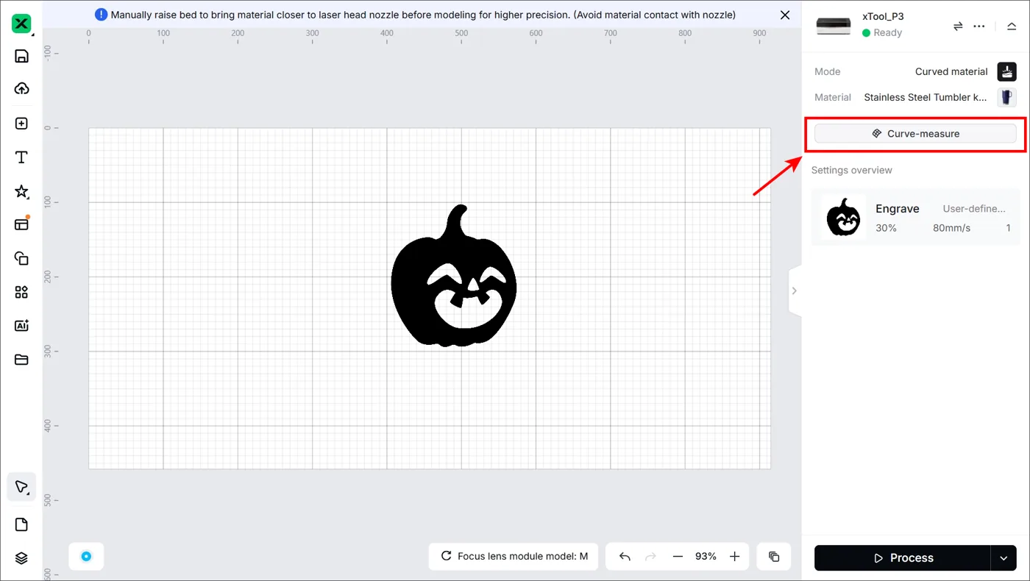Click the info icon in notification banner

pos(102,15)
